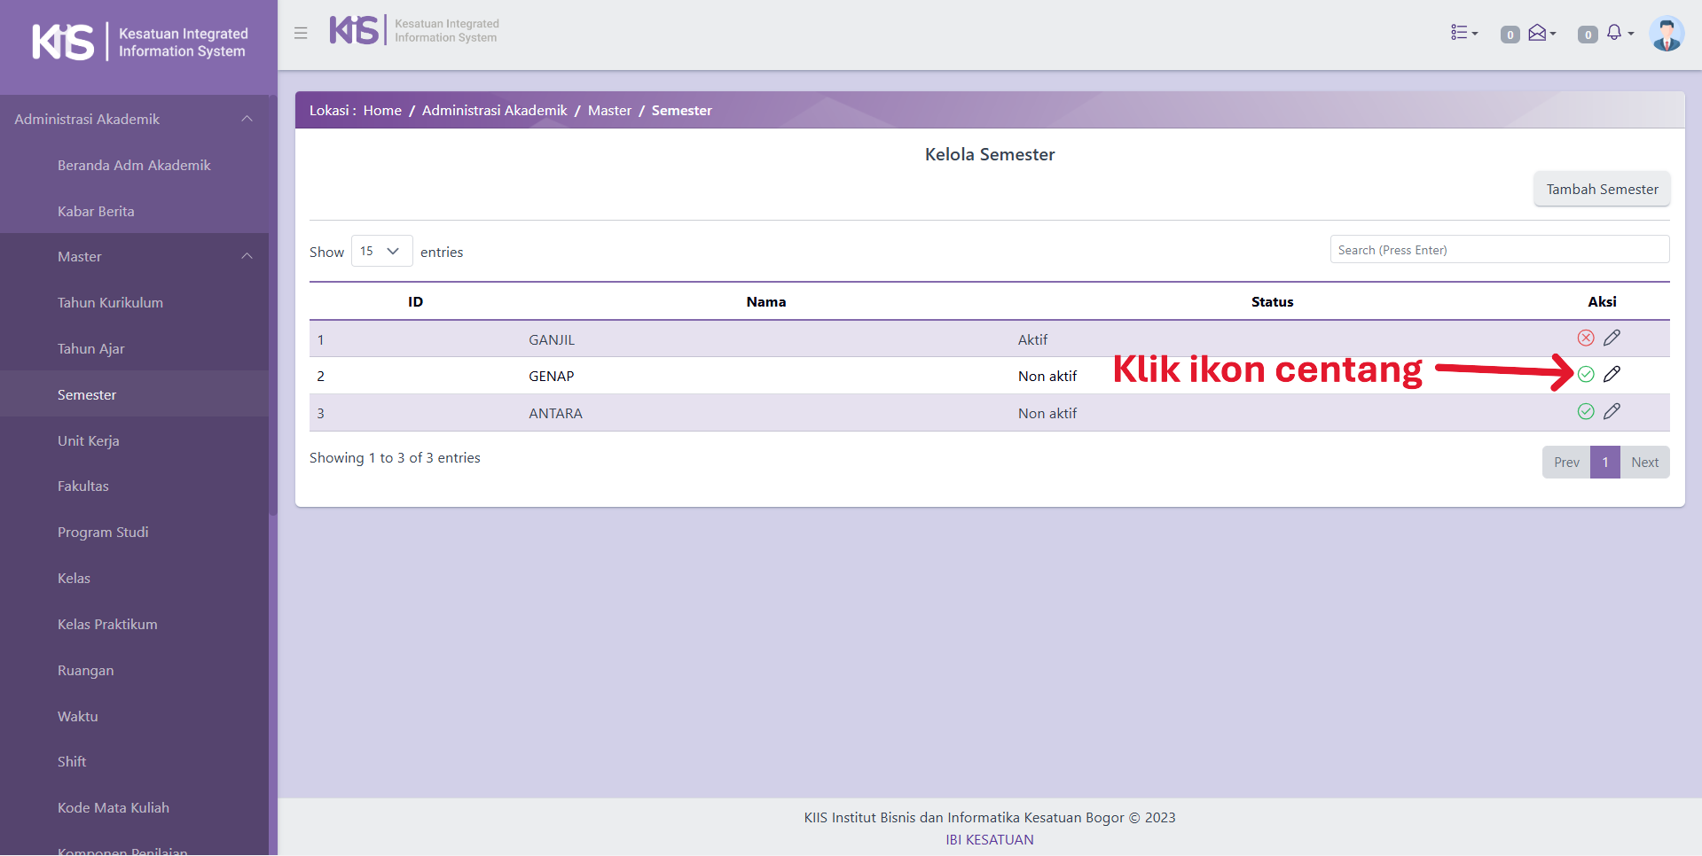The image size is (1702, 856).
Task: Open the task list icon in header
Action: (x=1463, y=33)
